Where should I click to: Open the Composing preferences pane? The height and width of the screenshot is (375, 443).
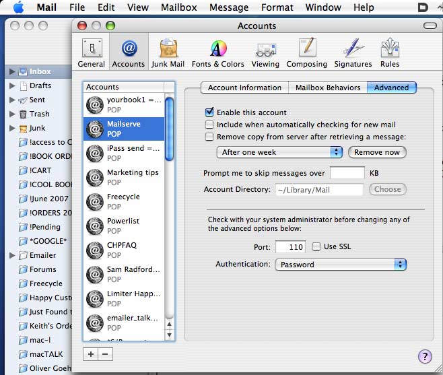click(x=306, y=53)
